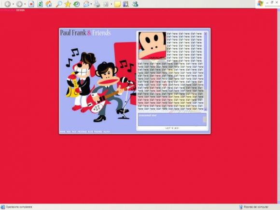Print the page with the printer icon

click(x=97, y=4)
